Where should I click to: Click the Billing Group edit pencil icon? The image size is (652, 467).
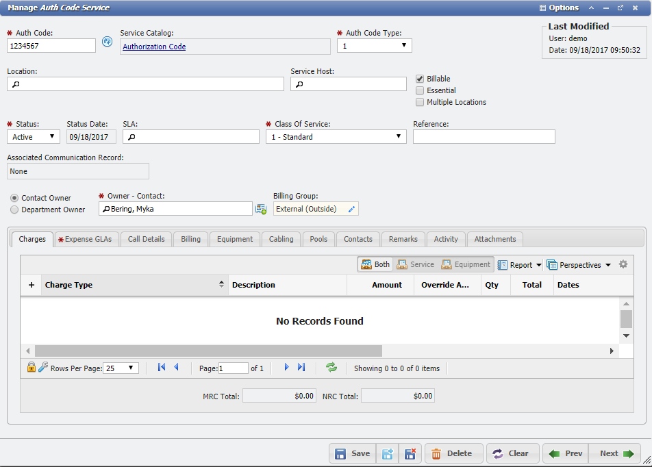coord(352,209)
